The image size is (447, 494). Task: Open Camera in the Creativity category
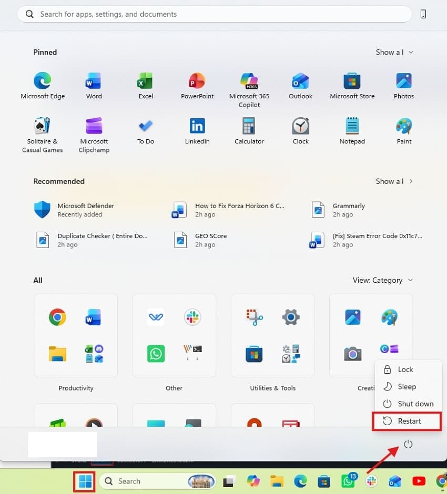coord(352,354)
